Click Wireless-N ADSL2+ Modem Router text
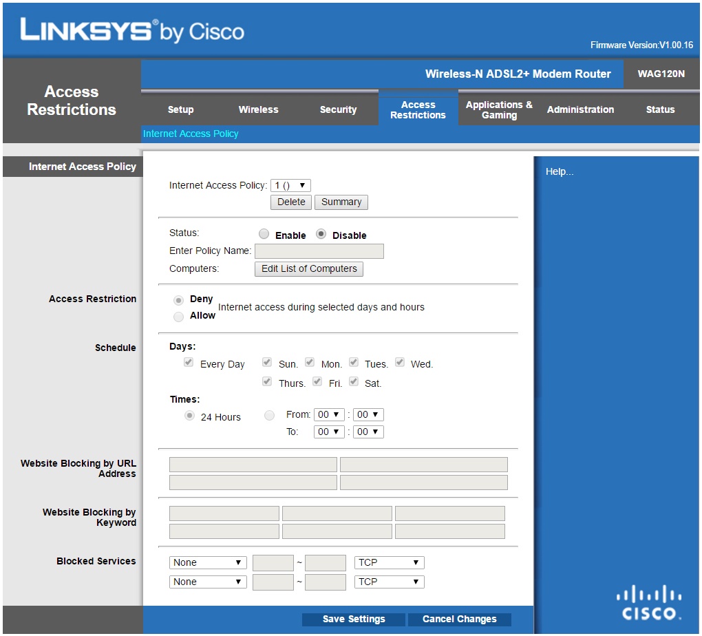 (518, 74)
